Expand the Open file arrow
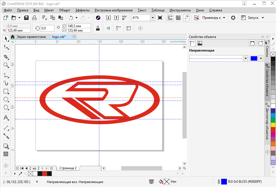The image size is (277, 188). (x=19, y=18)
